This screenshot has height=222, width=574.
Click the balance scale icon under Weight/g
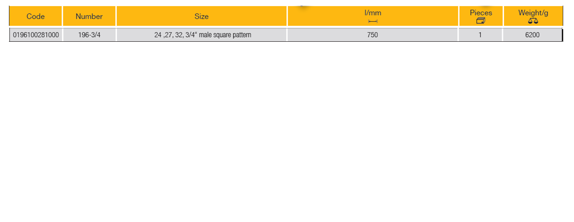(533, 21)
